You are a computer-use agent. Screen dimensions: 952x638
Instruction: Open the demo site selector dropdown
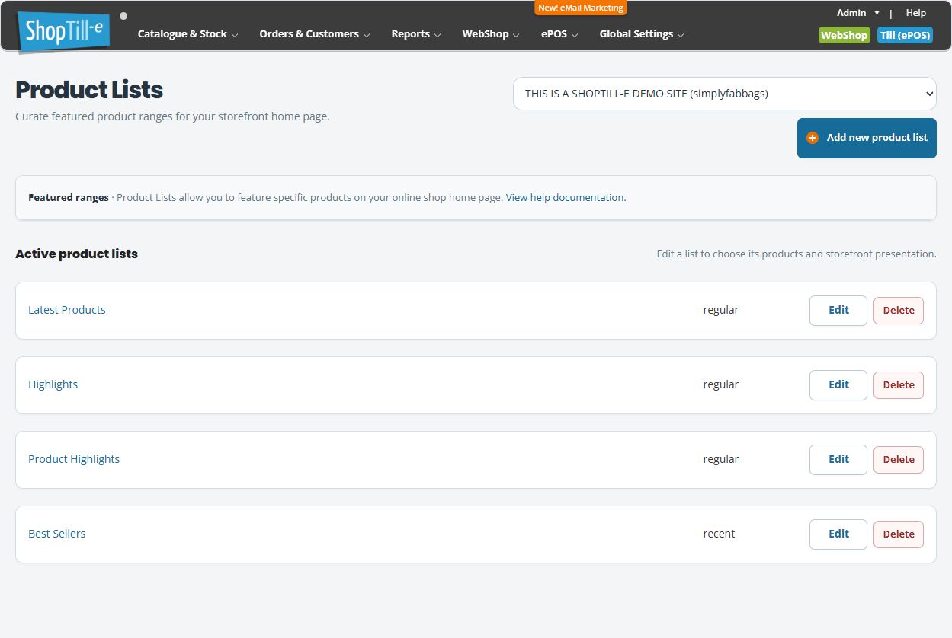point(725,94)
